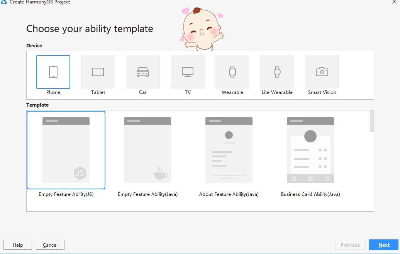Cancel the project creation dialog

tap(50, 245)
